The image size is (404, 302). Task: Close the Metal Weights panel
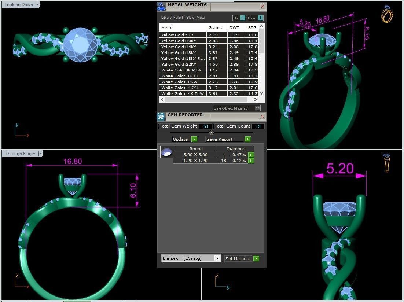(262, 7)
